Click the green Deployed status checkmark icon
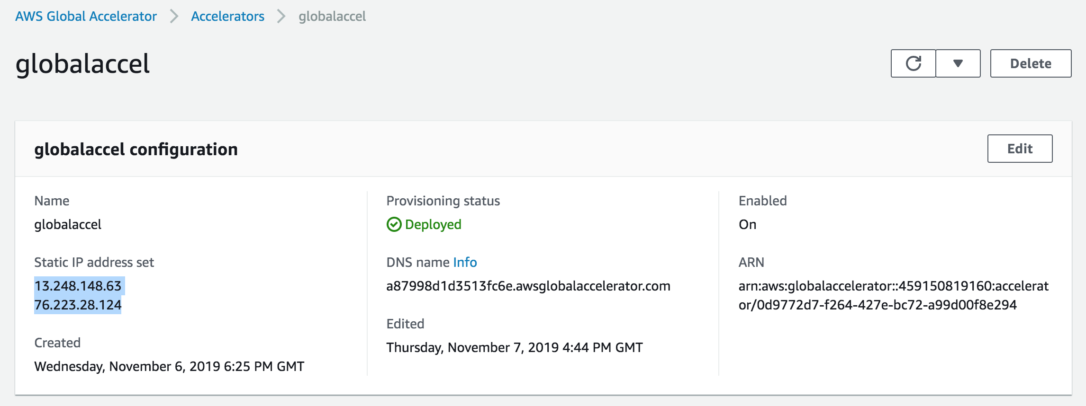This screenshot has width=1086, height=406. point(394,224)
